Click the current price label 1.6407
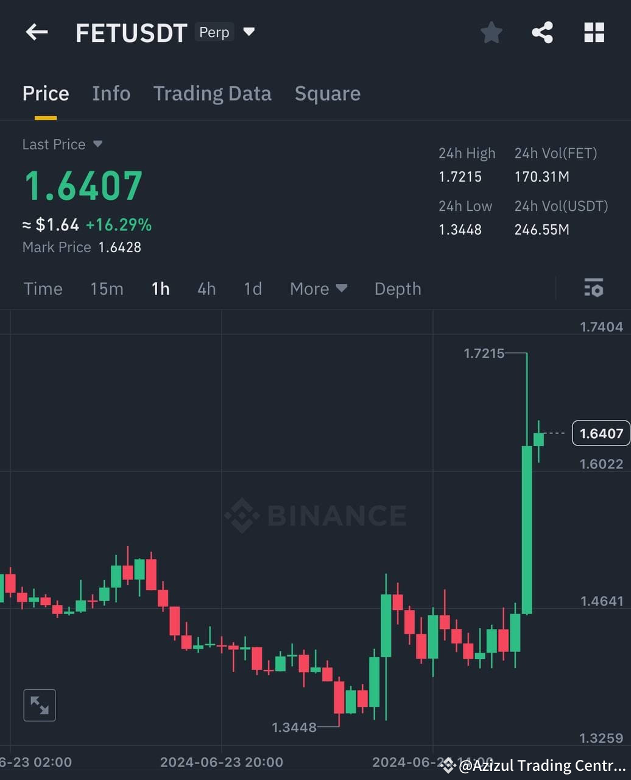The width and height of the screenshot is (631, 780). [x=601, y=433]
